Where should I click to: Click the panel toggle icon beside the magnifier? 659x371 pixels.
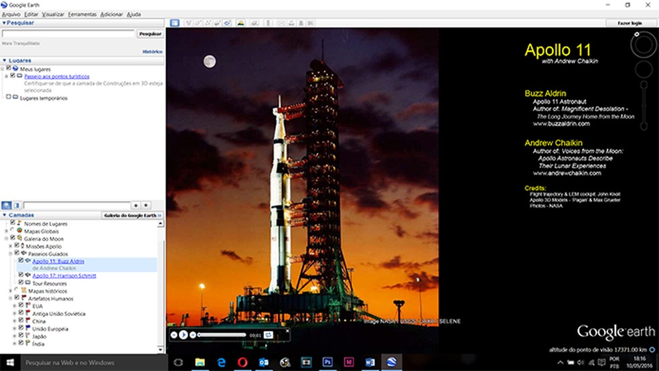16,206
